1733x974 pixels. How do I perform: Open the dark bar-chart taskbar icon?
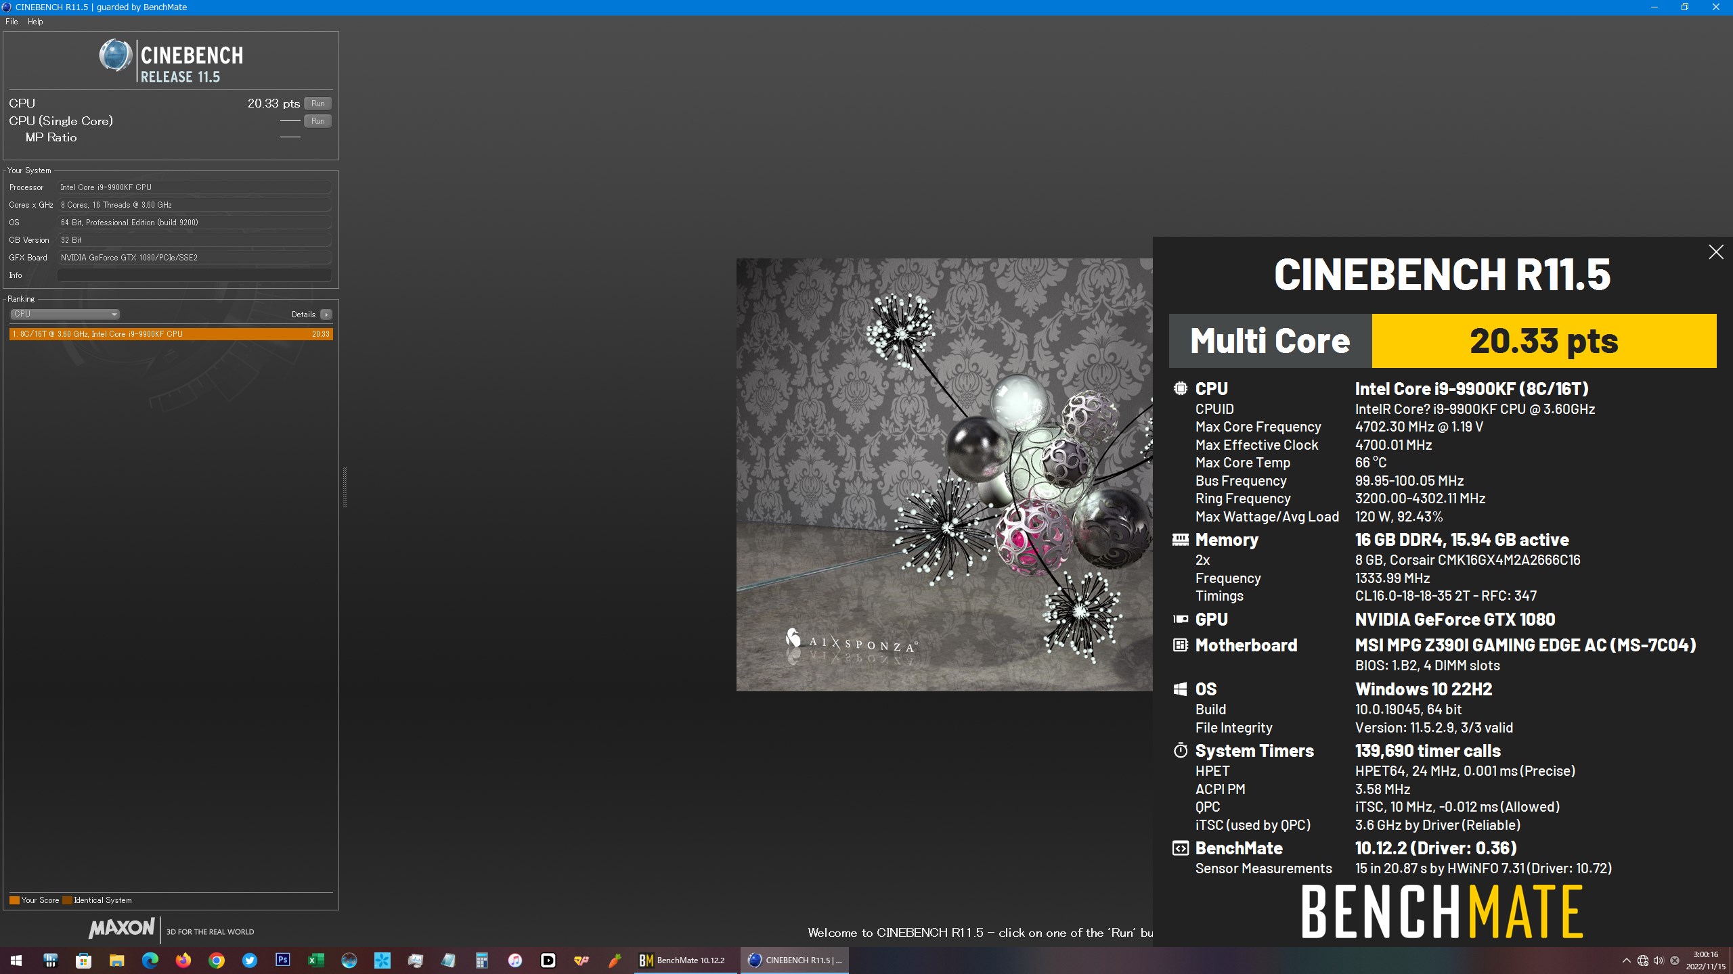pyautogui.click(x=50, y=960)
